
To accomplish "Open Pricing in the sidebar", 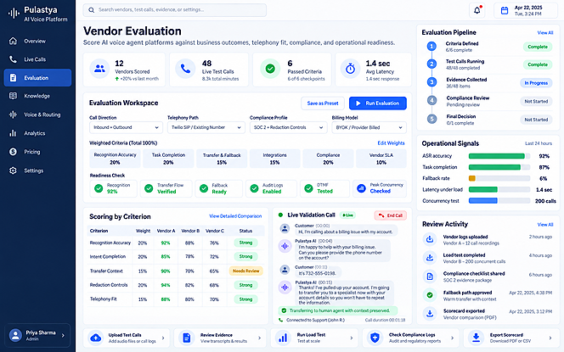I will click(x=37, y=152).
